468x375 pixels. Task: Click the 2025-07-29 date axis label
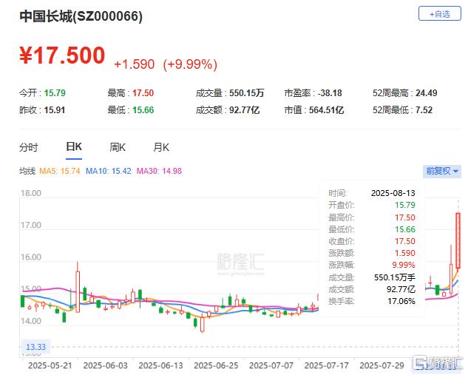(x=381, y=365)
